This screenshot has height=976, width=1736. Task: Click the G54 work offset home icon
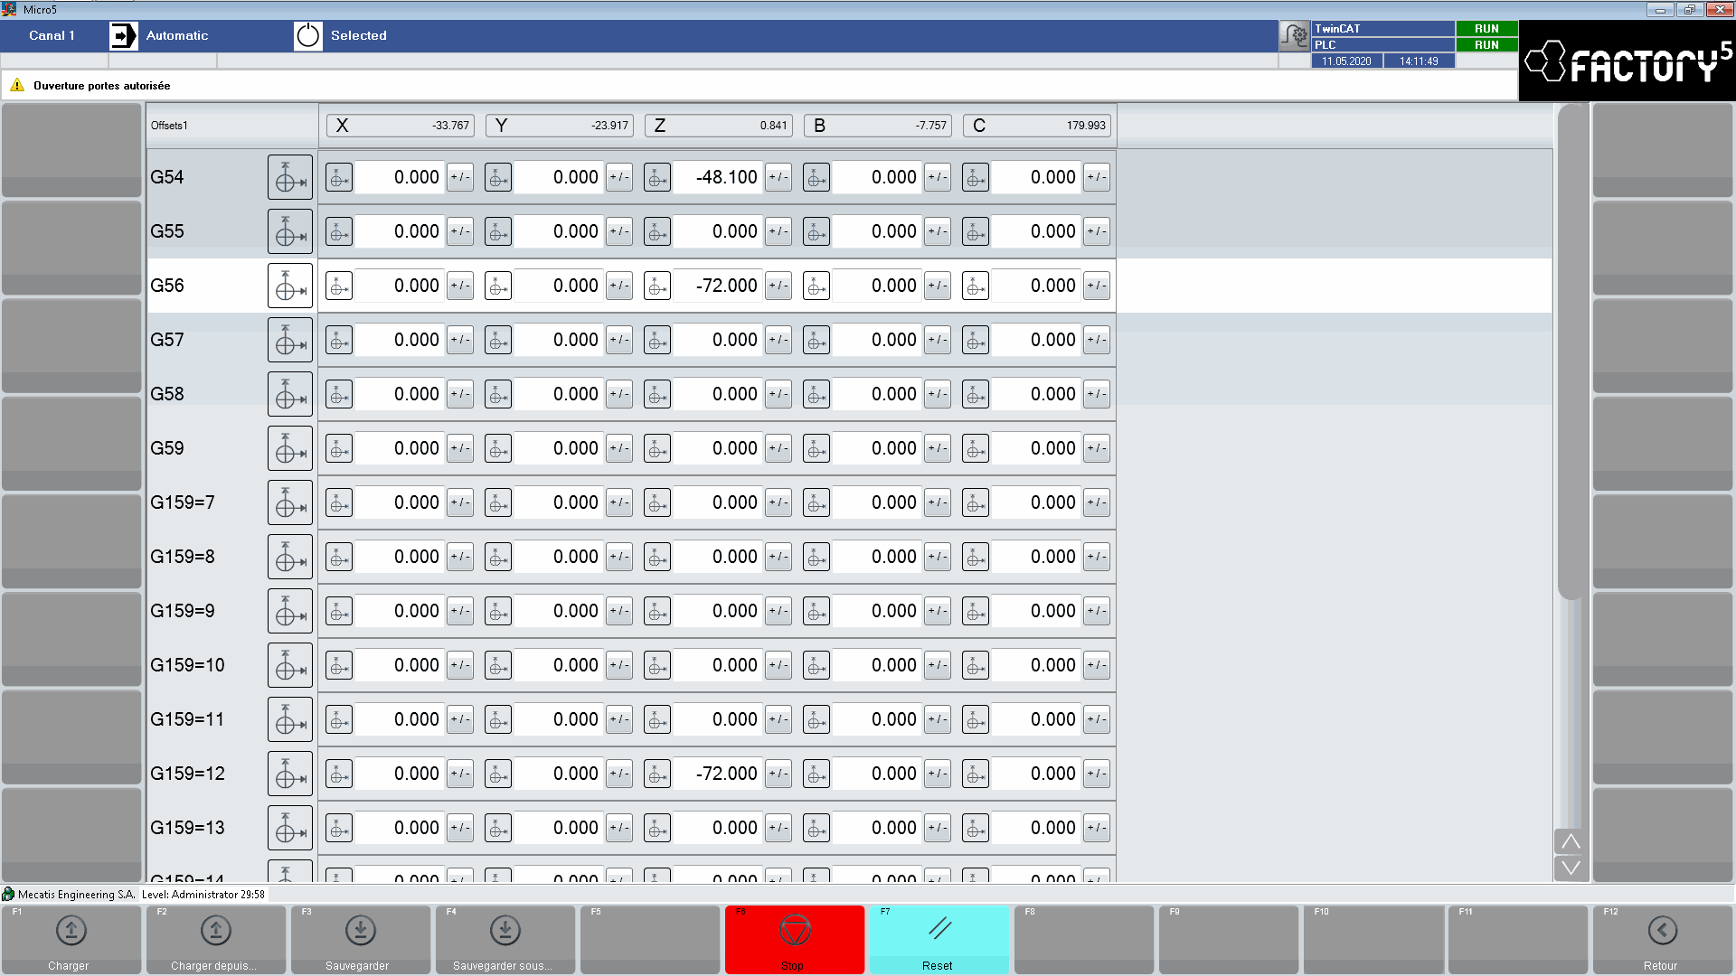(x=289, y=177)
